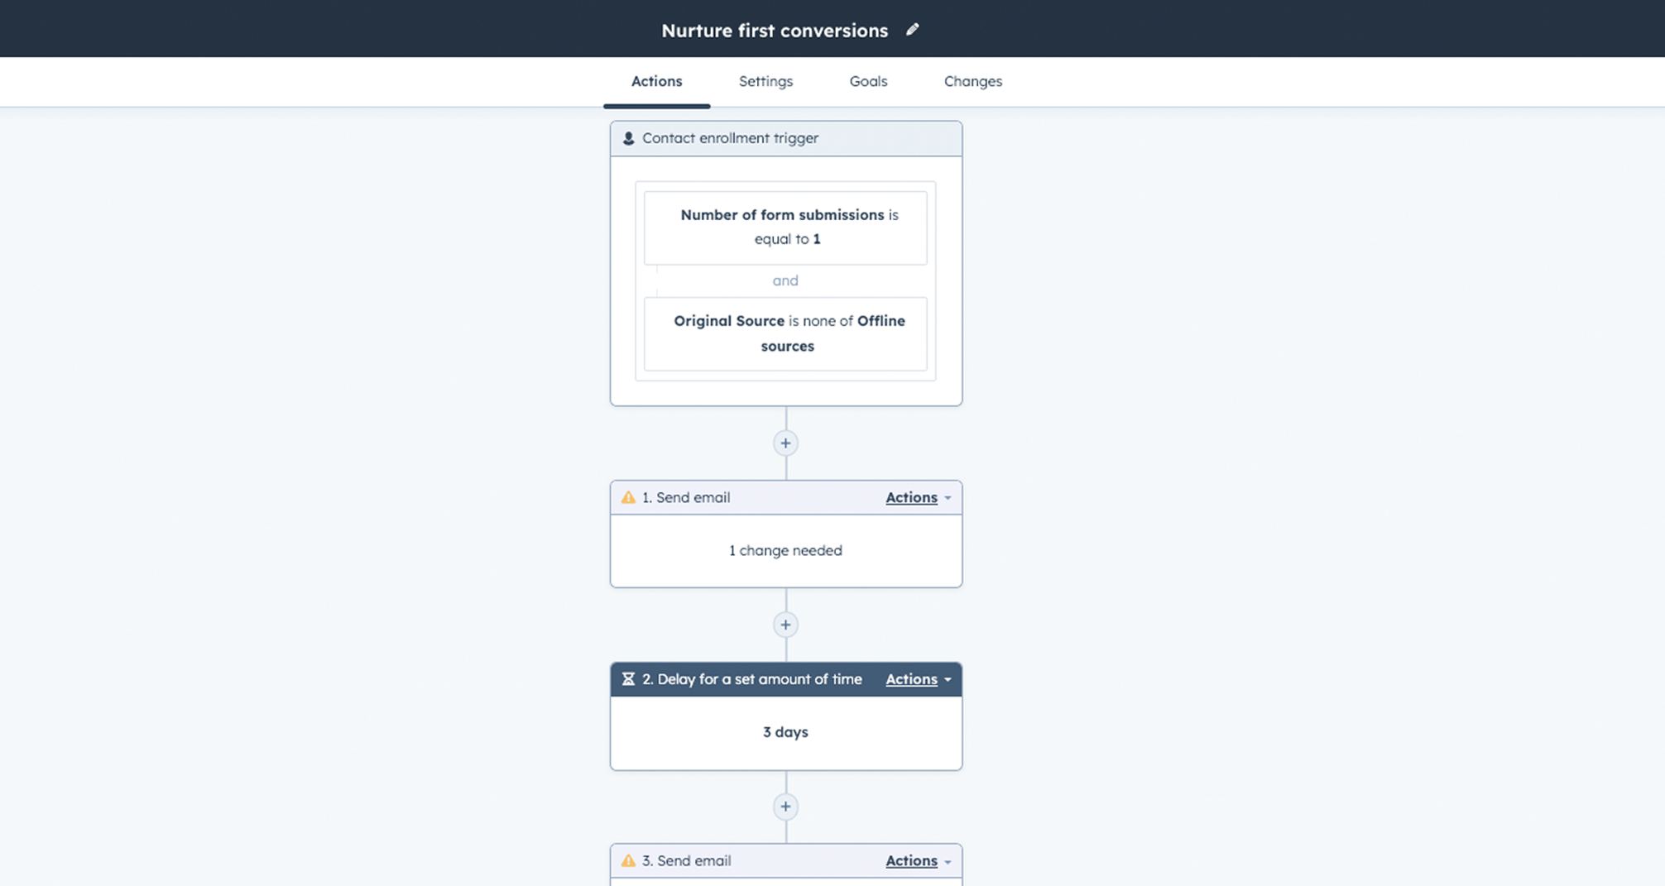Open the "Number of form submissions" condition card

click(x=785, y=227)
